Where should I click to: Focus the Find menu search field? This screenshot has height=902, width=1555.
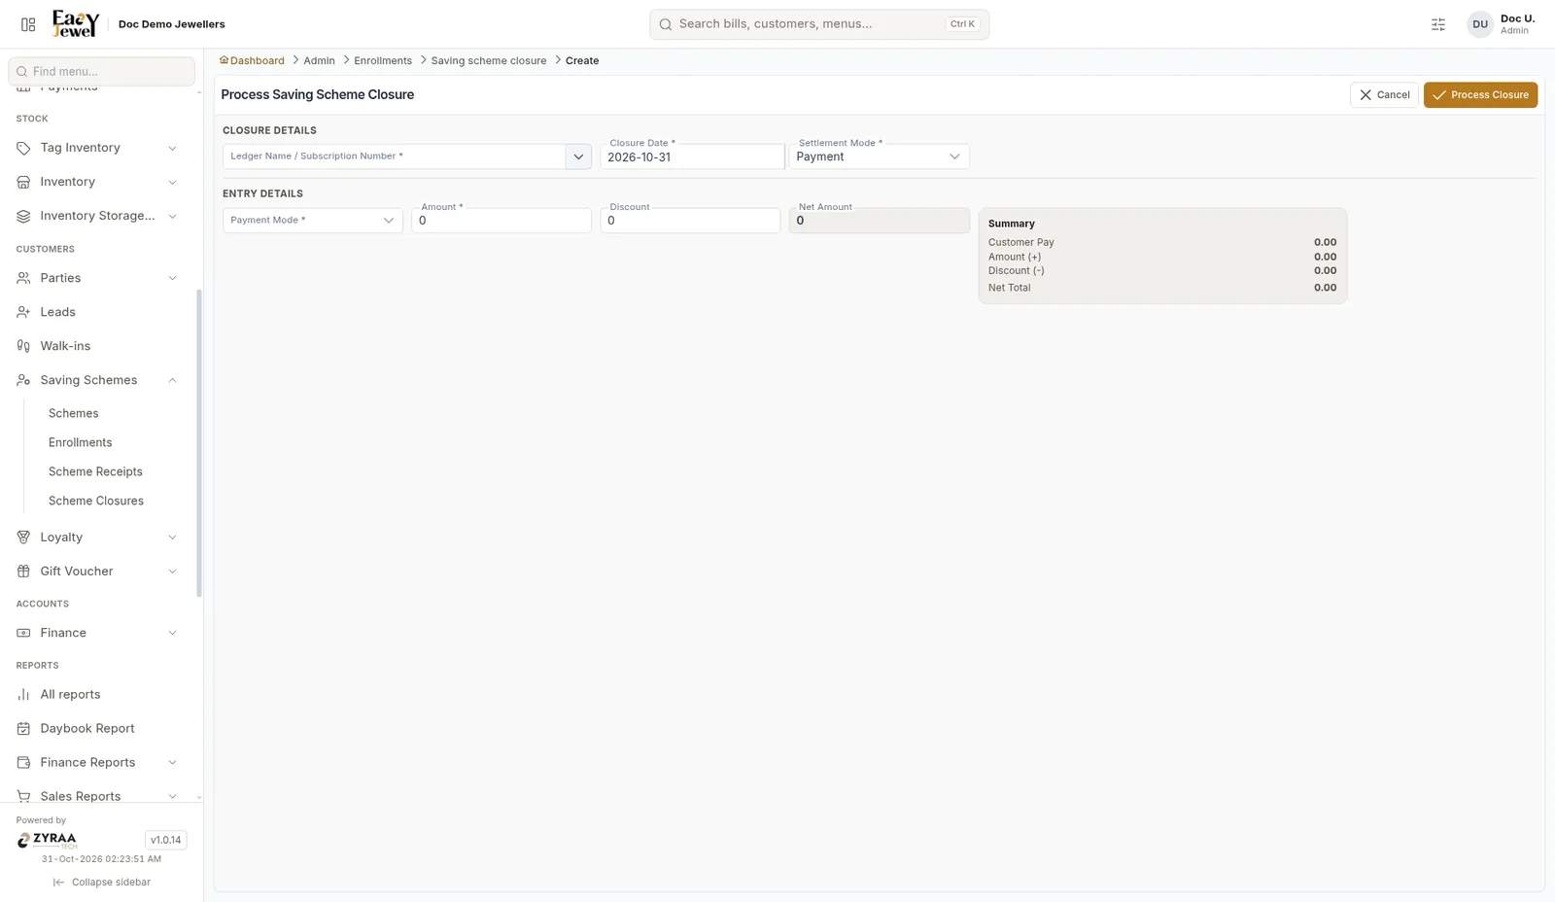(x=101, y=71)
